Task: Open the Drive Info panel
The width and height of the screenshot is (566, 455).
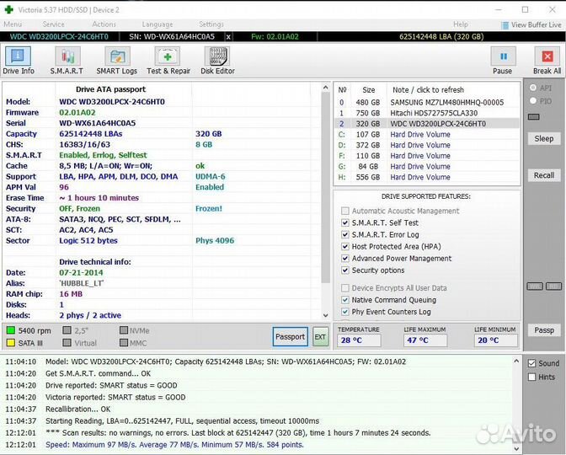Action: pos(19,60)
